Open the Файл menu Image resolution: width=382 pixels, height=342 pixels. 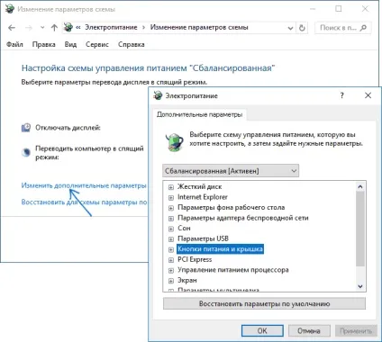point(14,44)
